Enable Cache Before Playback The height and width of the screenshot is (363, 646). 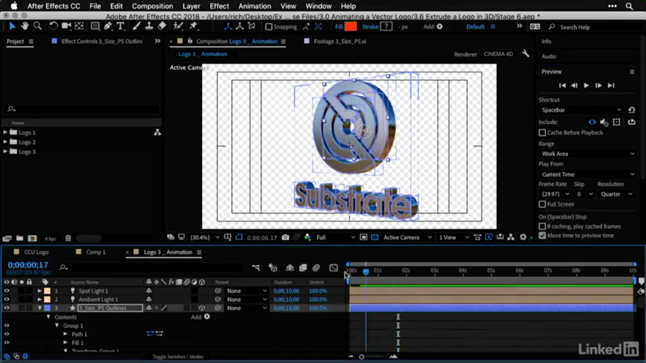pos(543,132)
